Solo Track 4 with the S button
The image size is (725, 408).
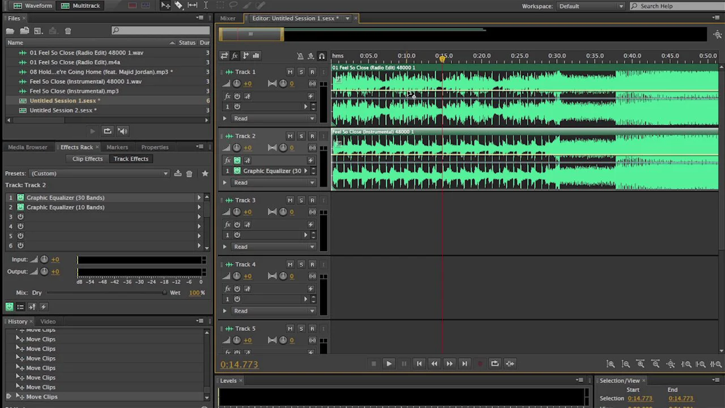[x=301, y=264]
